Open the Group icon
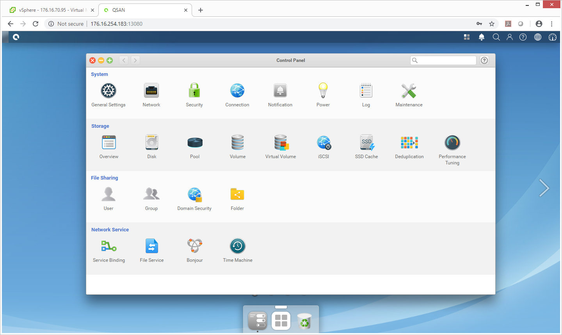 click(x=151, y=194)
